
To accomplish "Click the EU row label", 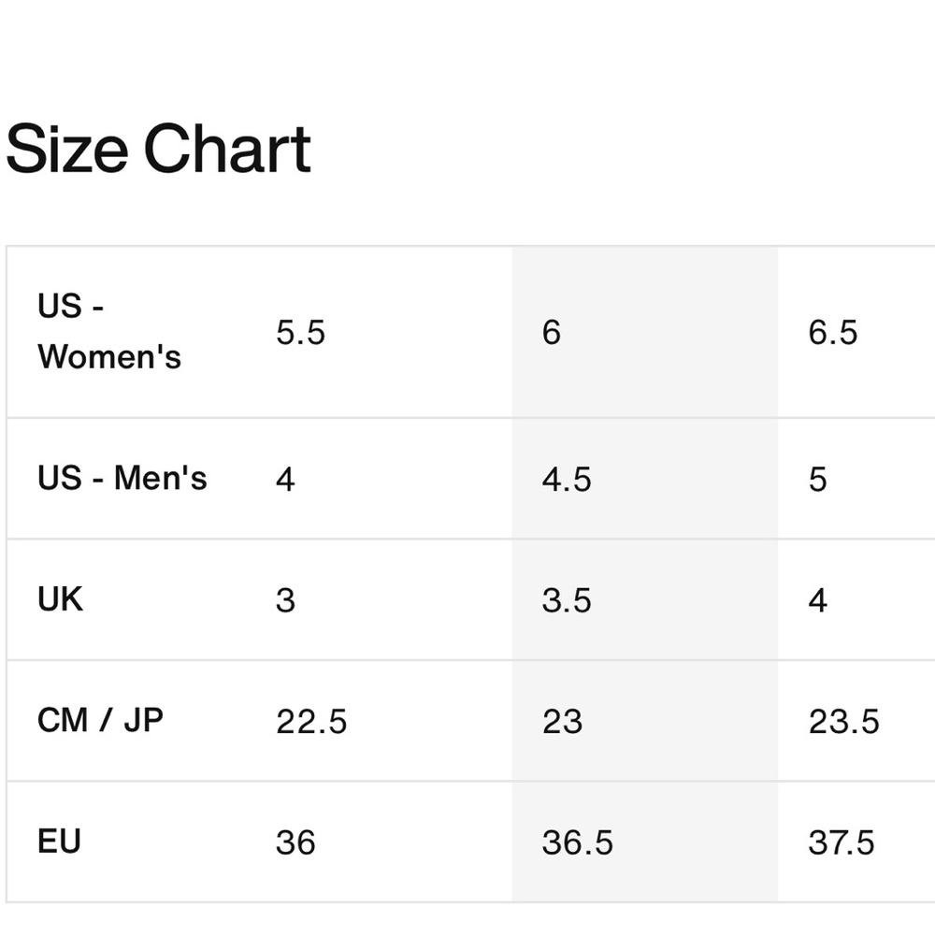I will tap(60, 841).
